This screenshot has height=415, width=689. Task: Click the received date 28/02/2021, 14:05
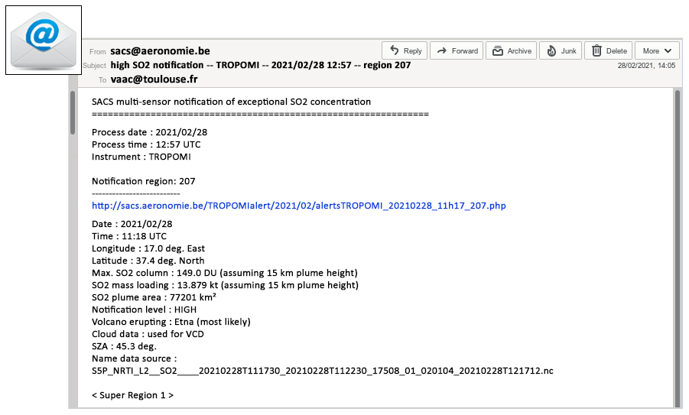coord(646,66)
